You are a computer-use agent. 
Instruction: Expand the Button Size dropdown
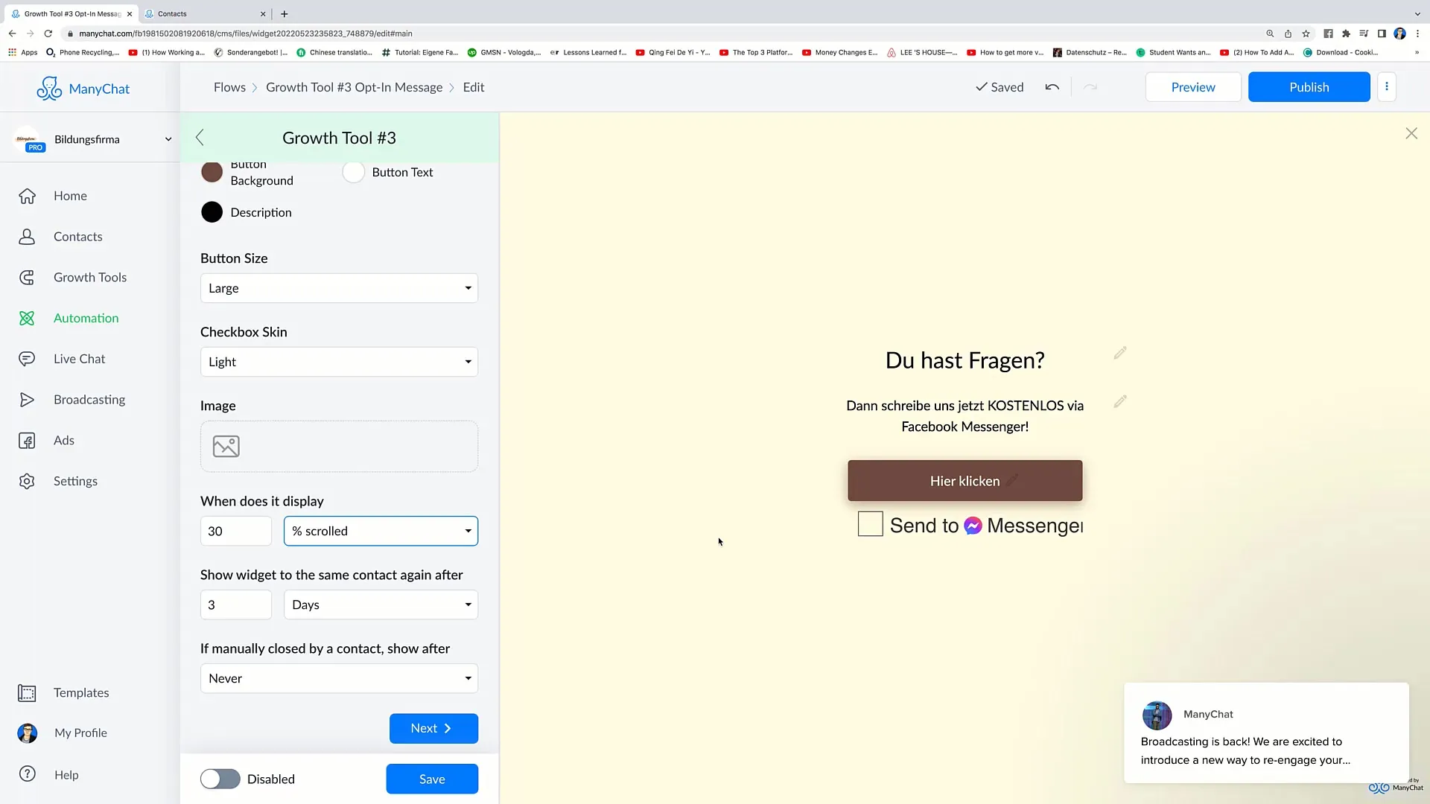click(x=340, y=287)
